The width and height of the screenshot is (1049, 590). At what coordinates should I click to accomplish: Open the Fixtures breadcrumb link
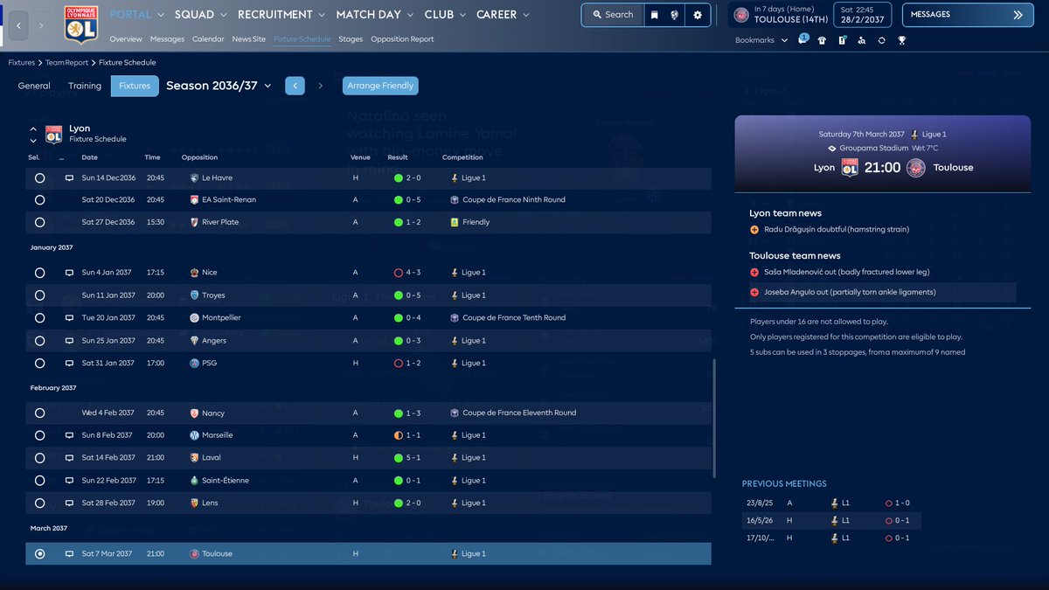[x=22, y=63]
